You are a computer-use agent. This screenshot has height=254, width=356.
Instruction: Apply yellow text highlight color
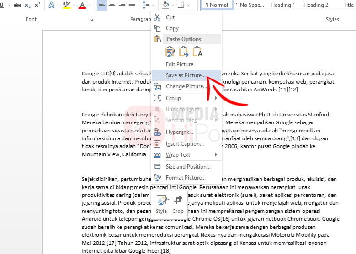pos(67,5)
